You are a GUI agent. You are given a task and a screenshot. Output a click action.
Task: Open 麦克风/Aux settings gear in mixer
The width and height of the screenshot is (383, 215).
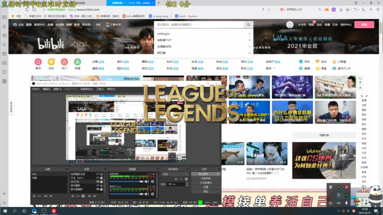(153, 194)
